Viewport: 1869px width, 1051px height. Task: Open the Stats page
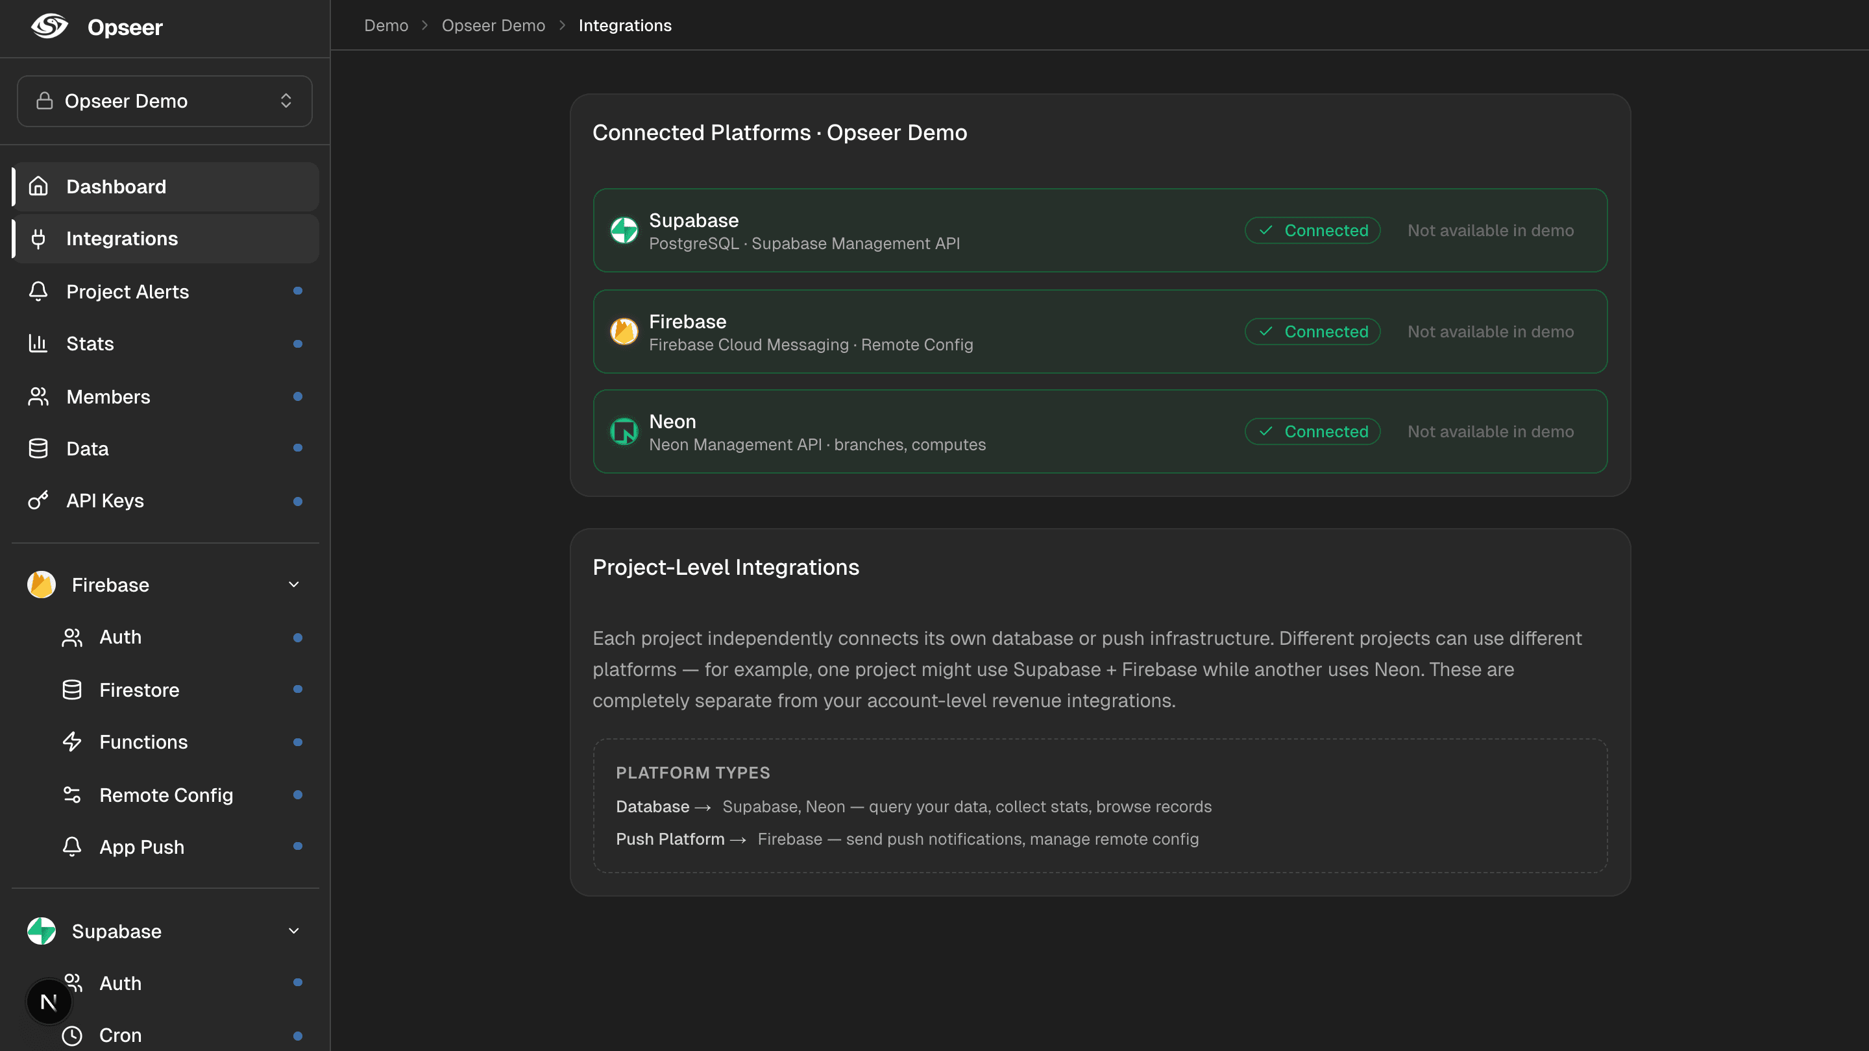[166, 344]
